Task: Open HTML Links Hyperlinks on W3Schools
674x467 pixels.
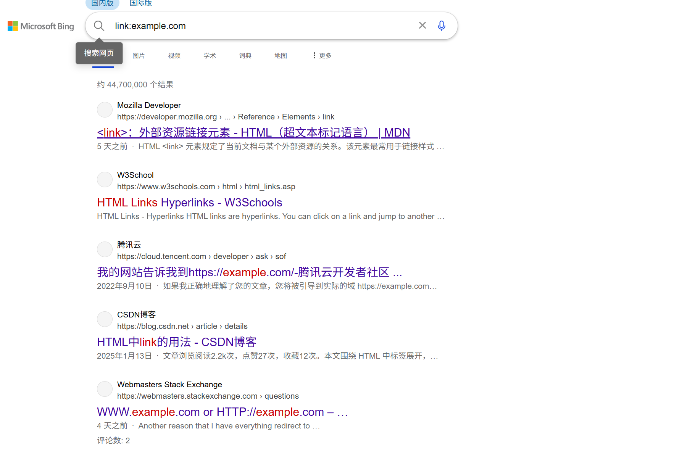Action: pyautogui.click(x=189, y=202)
